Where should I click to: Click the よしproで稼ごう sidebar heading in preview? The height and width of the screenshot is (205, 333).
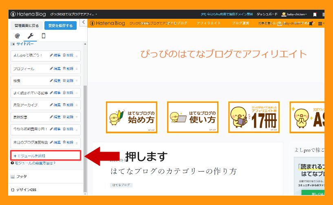coord(309,150)
